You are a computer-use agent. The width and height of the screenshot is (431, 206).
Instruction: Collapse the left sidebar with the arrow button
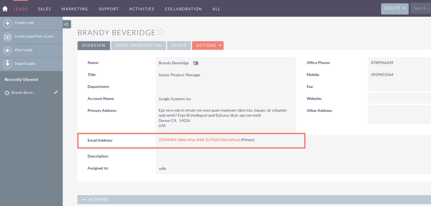[x=67, y=24]
